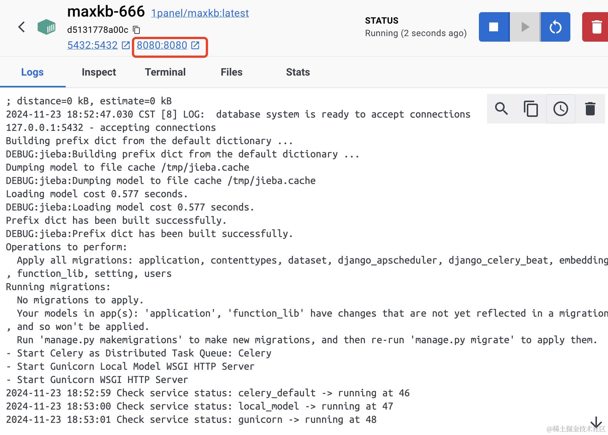Click log line 'Dumping model to file cache /tmp/jieba.cache'

[128, 167]
